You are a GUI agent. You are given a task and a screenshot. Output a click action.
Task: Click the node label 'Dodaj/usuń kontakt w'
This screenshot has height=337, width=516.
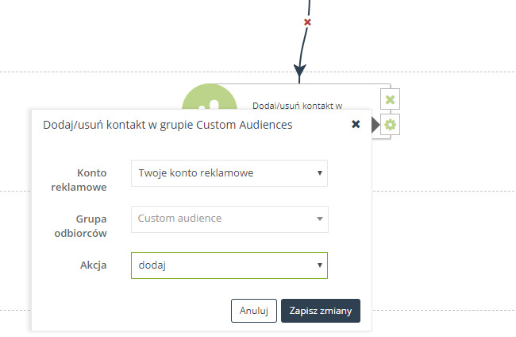[x=297, y=106]
